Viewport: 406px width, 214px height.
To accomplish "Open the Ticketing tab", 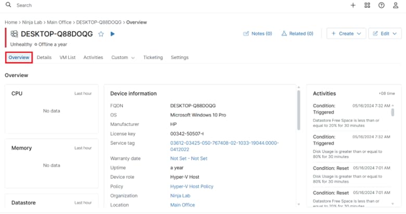I will 153,58.
